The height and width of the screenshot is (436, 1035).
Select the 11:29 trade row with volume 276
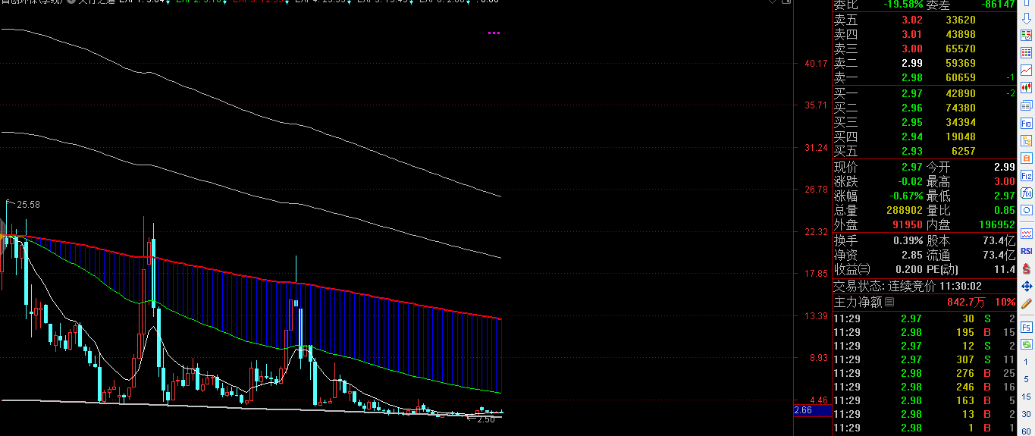[x=924, y=373]
